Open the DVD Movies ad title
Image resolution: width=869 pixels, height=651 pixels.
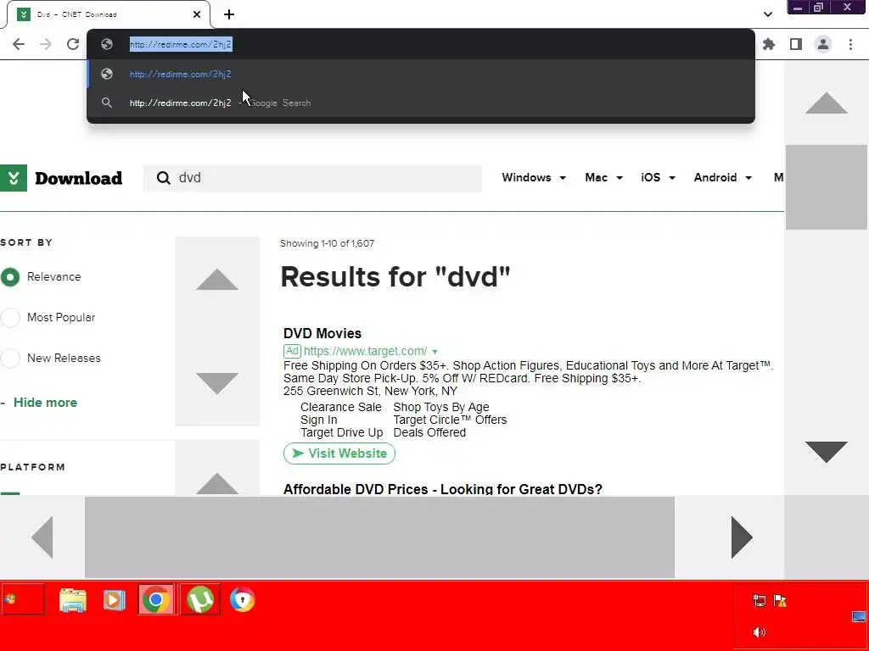322,333
